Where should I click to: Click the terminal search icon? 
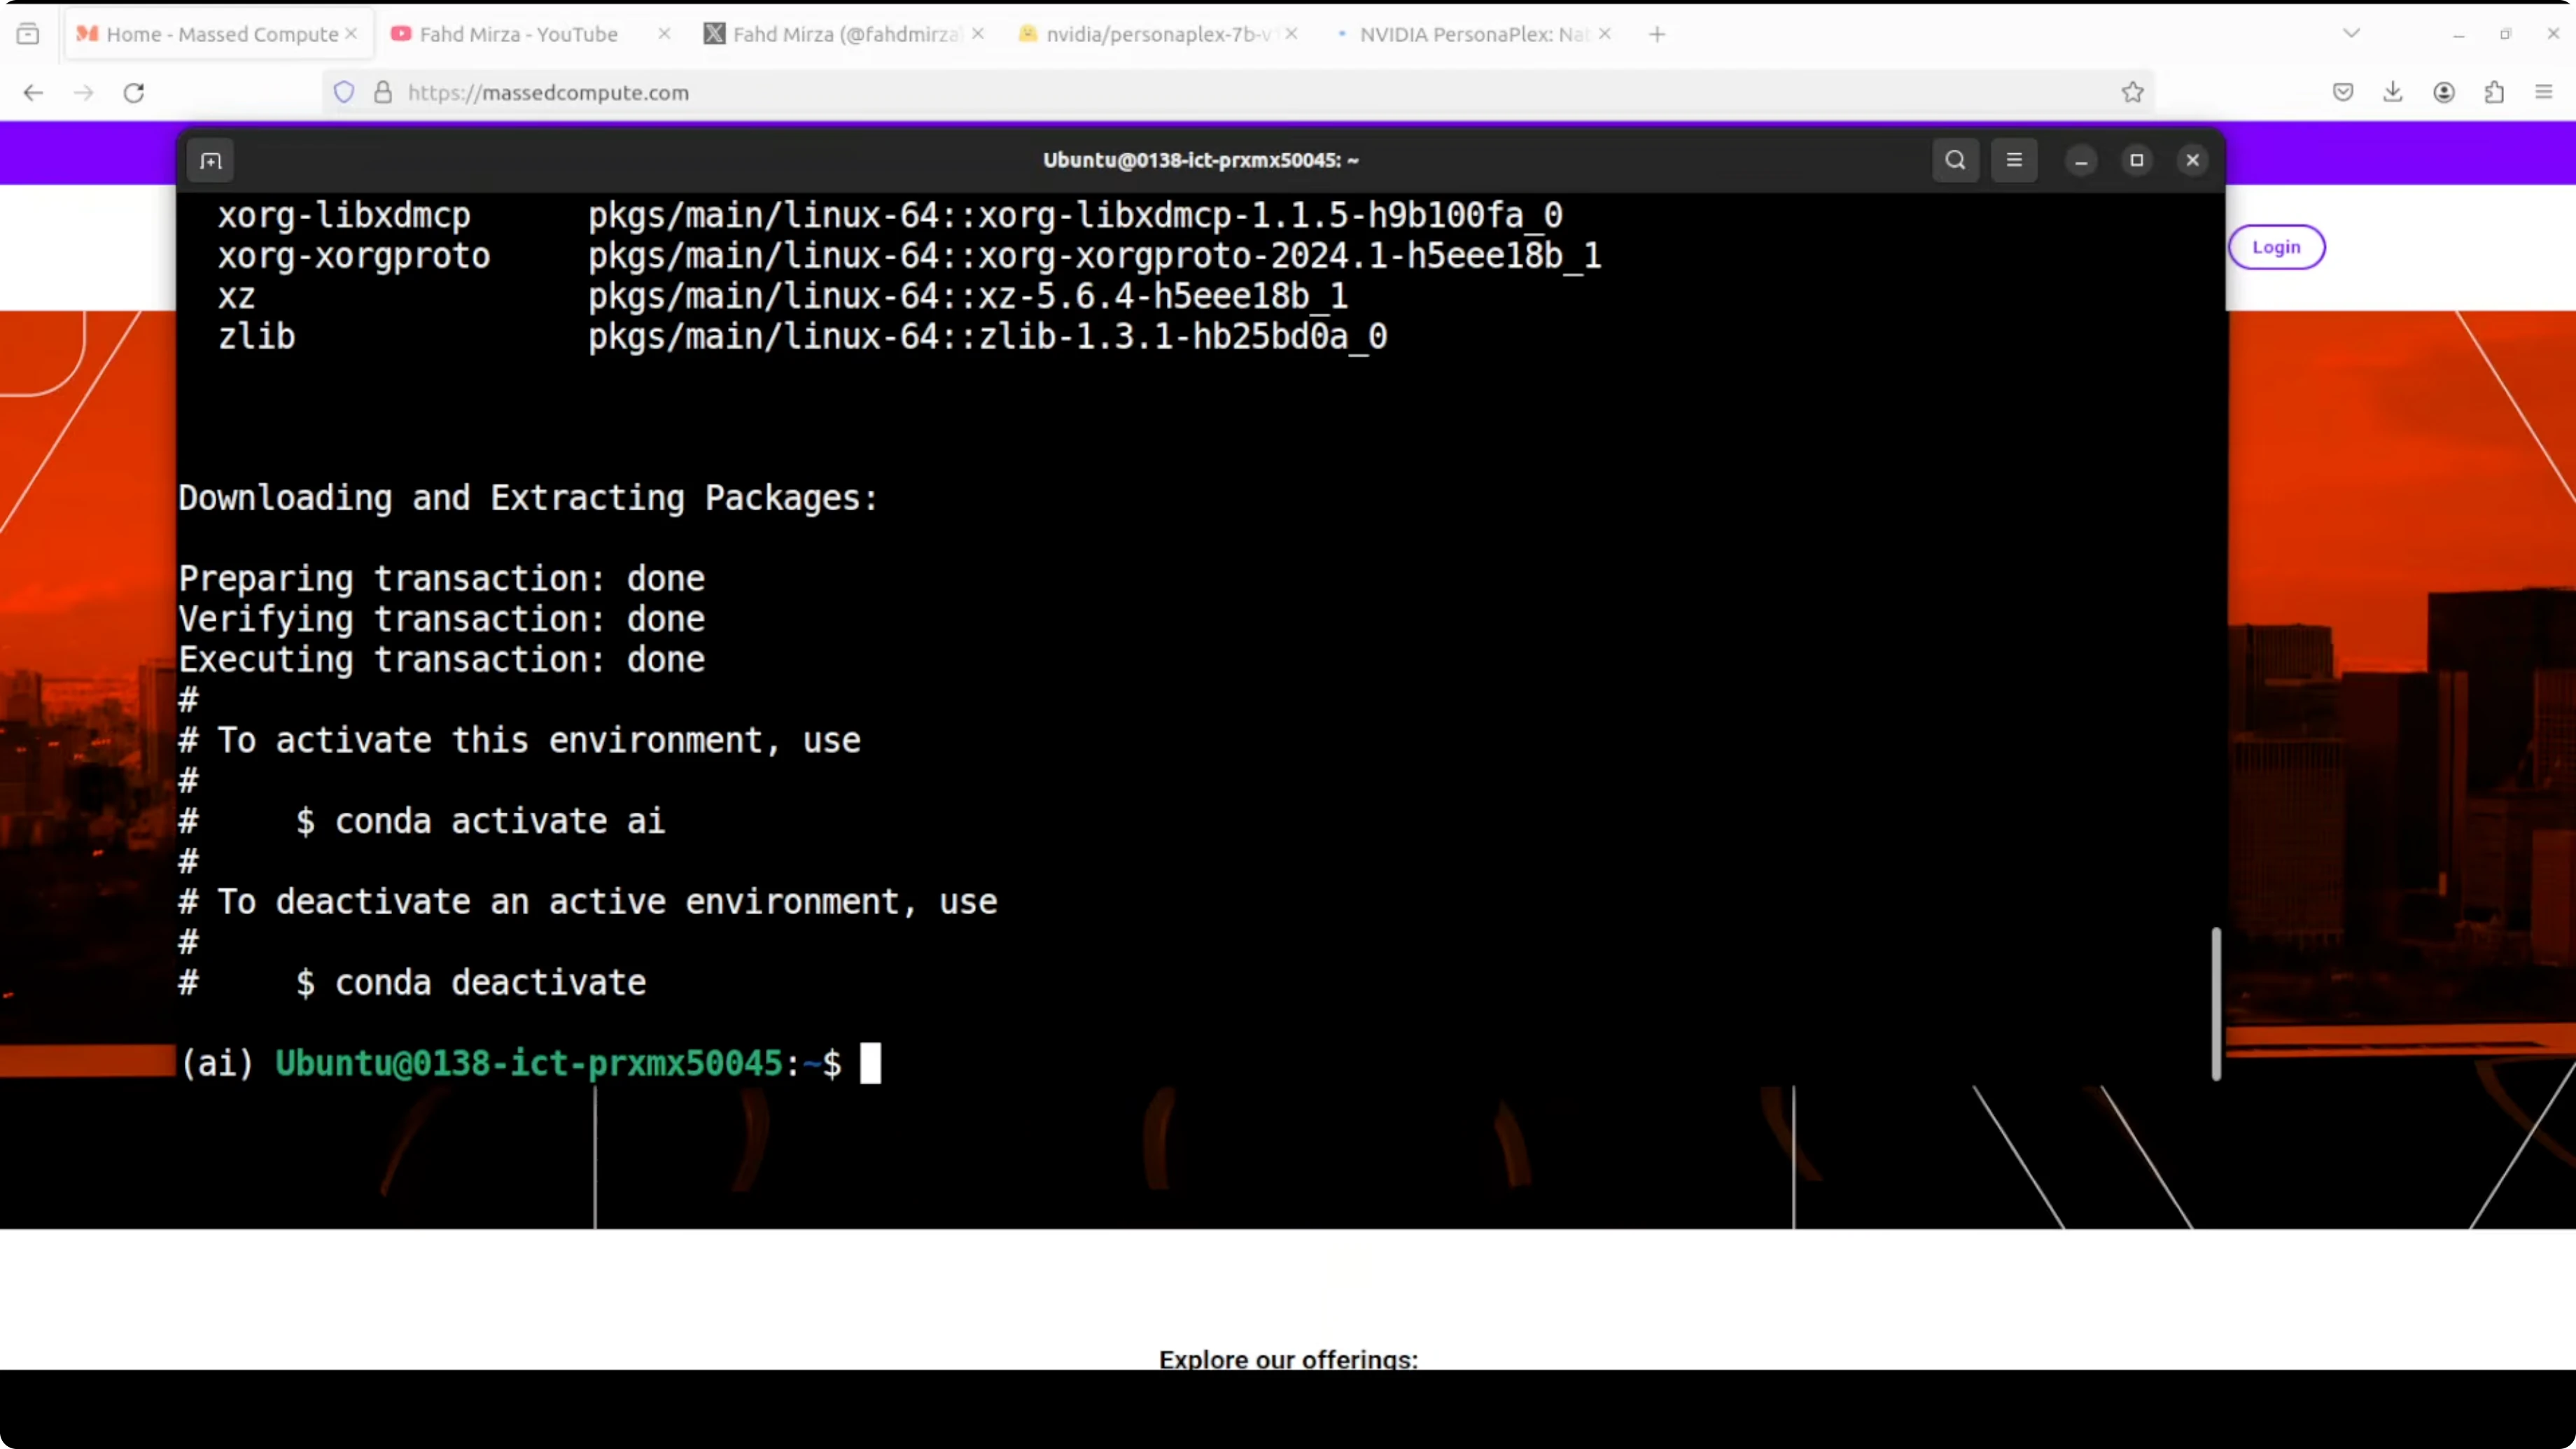pos(1955,160)
